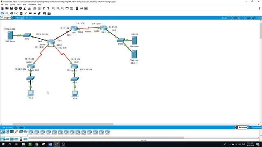Open the Help menu
Image resolution: width=262 pixels, height=147 pixels.
[39, 4]
